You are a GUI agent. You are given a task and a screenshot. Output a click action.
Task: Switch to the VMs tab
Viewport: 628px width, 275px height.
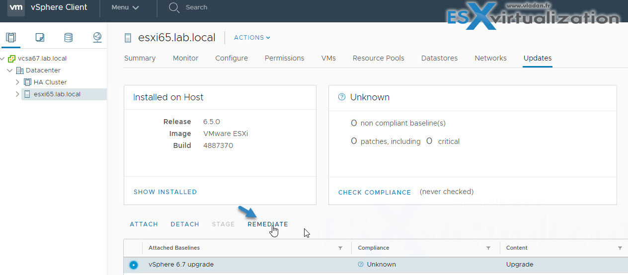click(x=328, y=58)
